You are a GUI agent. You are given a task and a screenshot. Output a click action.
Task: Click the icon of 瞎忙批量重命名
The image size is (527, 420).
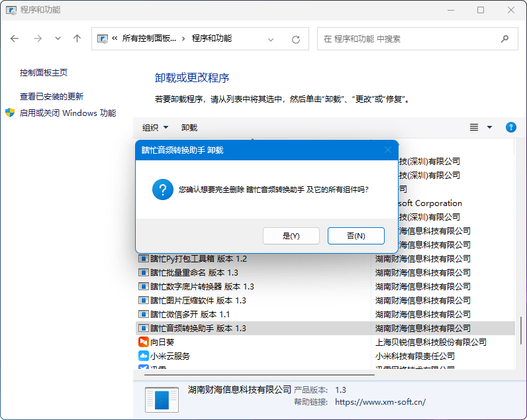click(144, 272)
